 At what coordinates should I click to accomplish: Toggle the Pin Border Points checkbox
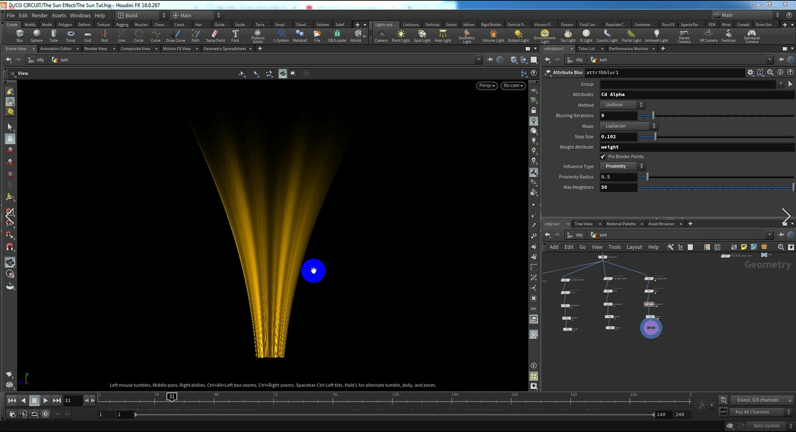click(603, 156)
